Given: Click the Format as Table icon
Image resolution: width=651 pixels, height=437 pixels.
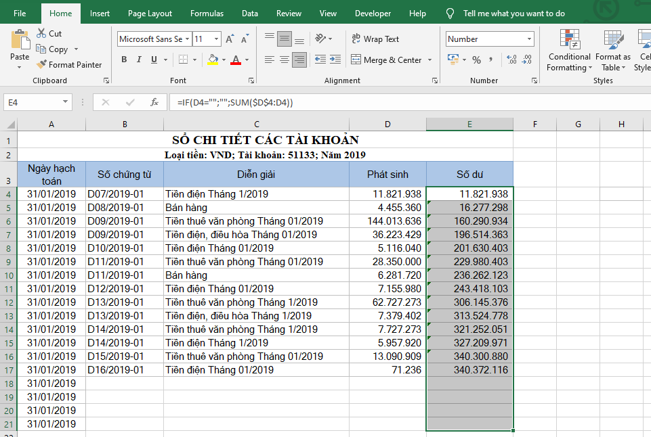Looking at the screenshot, I should tap(612, 51).
